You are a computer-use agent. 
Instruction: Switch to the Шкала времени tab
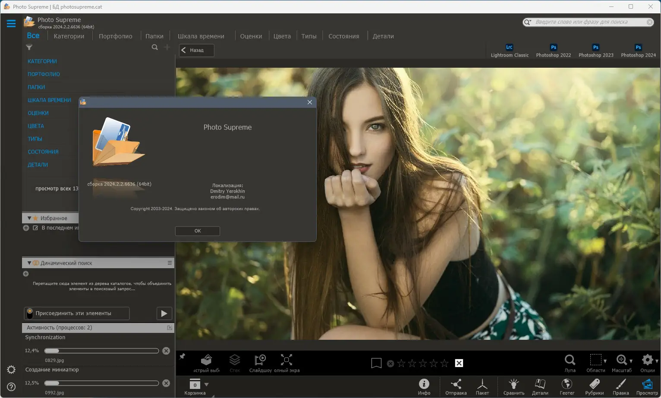201,36
